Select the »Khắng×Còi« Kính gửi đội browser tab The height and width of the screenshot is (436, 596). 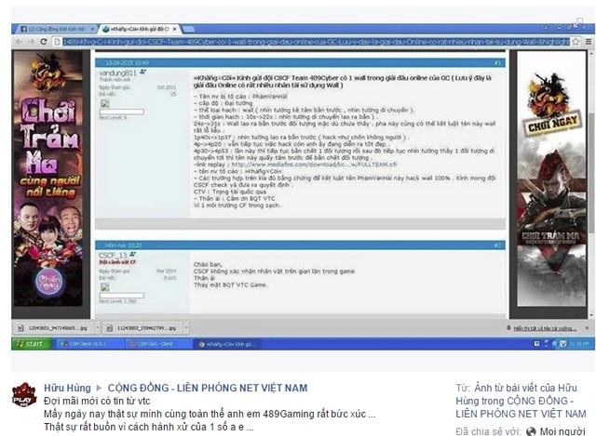[x=139, y=29]
